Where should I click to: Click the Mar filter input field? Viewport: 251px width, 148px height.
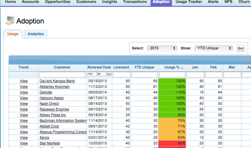point(232,75)
